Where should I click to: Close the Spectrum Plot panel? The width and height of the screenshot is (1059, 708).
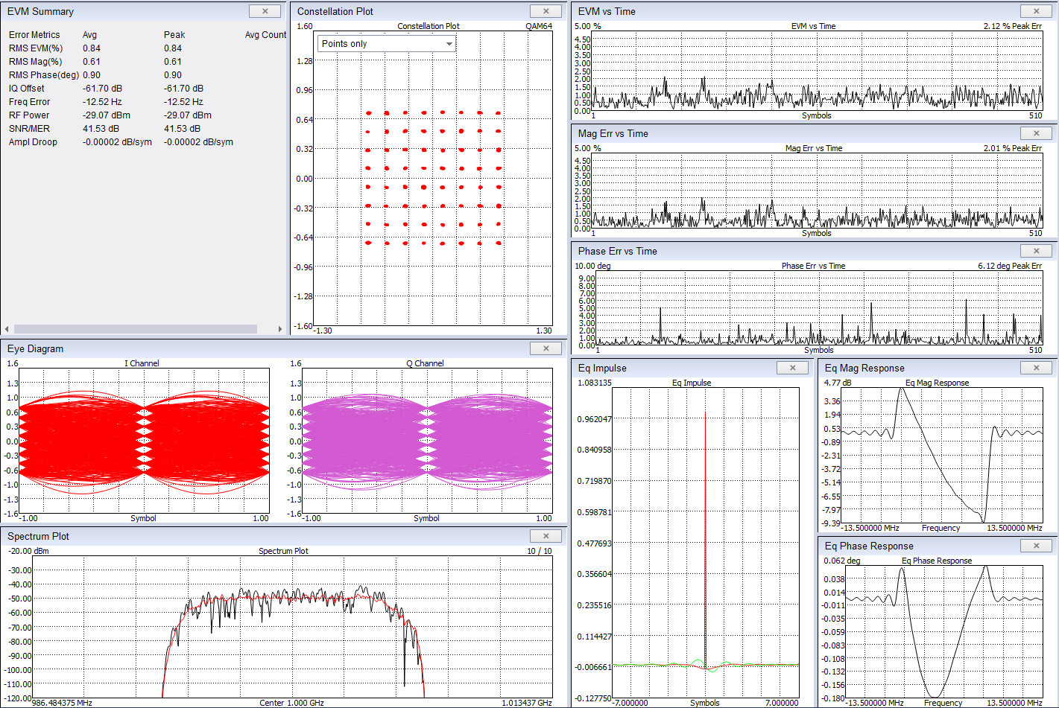click(x=546, y=536)
